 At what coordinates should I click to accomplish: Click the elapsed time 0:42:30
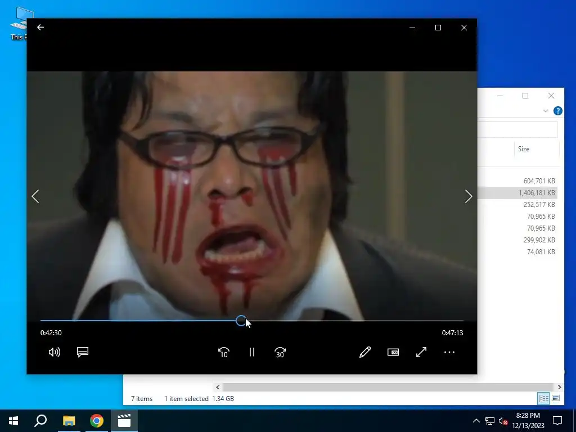point(51,333)
